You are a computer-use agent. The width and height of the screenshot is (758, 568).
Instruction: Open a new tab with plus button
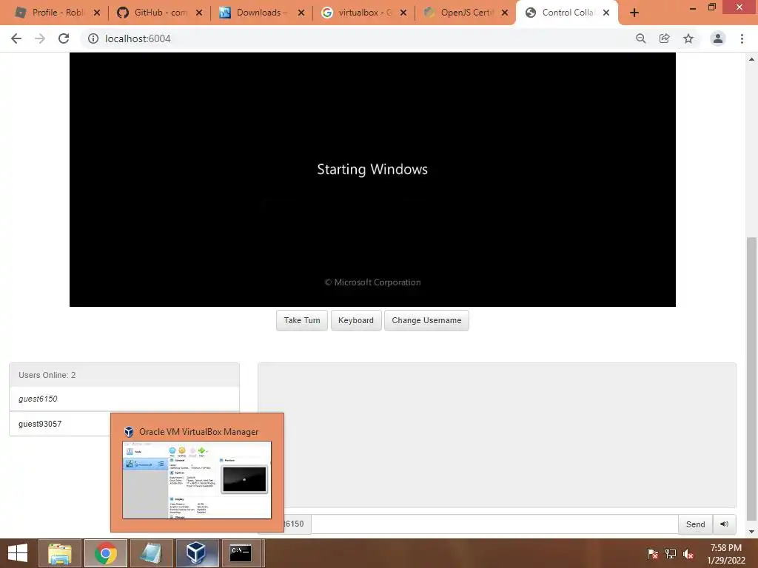[634, 13]
